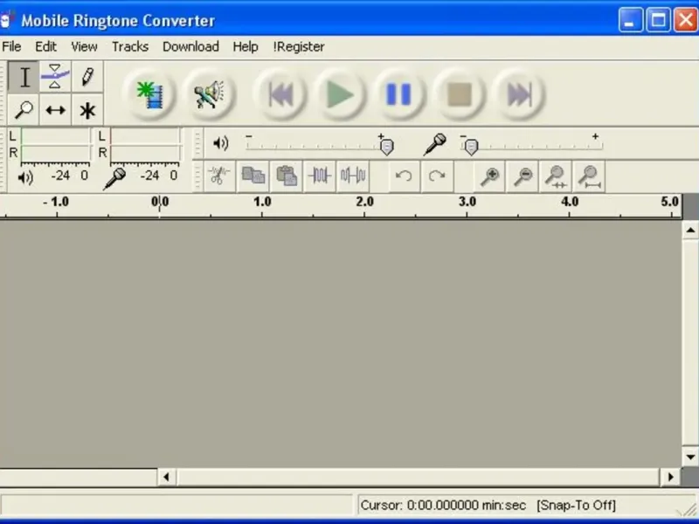
Task: Click the playback level meter
Action: point(55,145)
